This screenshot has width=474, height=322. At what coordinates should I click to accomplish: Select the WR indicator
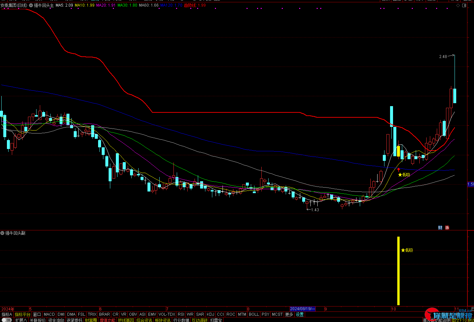click(x=190, y=314)
